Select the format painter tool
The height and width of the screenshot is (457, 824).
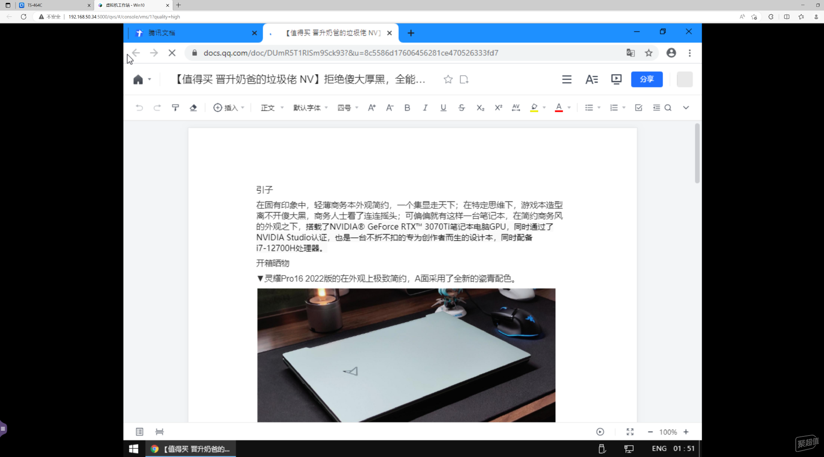tap(175, 108)
